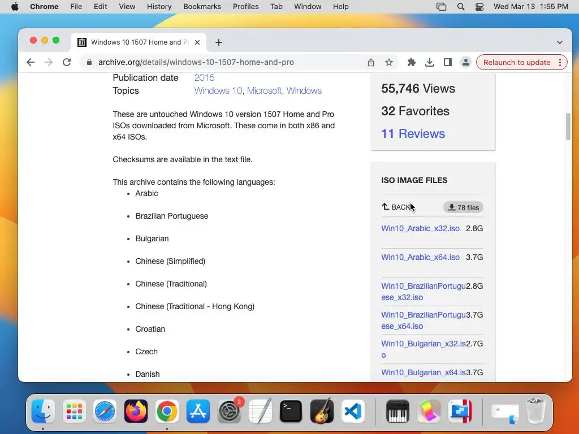
Task: Open Firefox from the Dock
Action: coord(136,411)
